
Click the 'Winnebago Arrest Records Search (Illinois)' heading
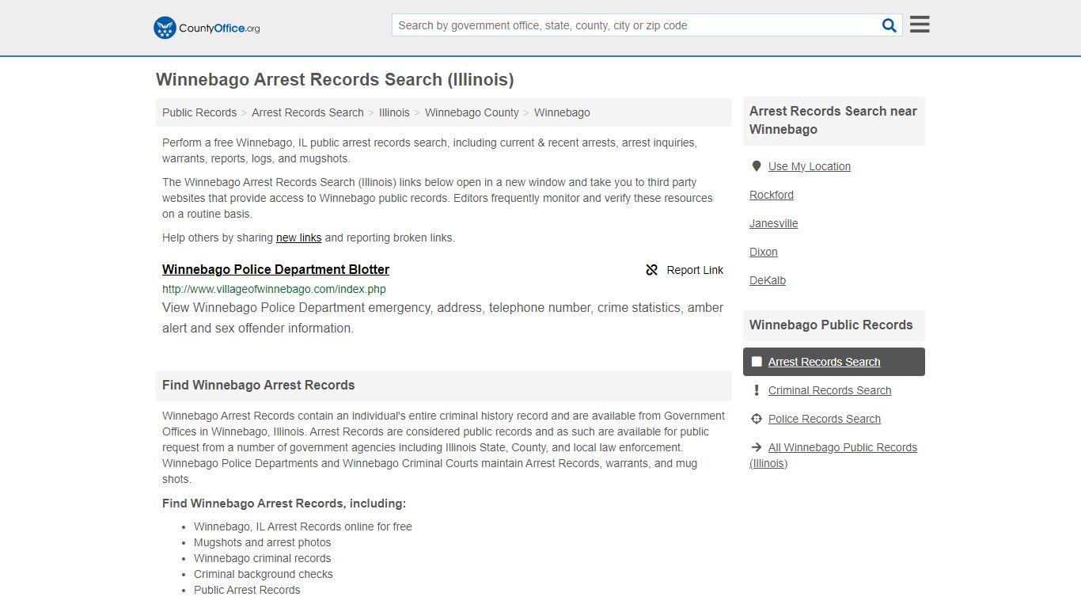pyautogui.click(x=335, y=79)
